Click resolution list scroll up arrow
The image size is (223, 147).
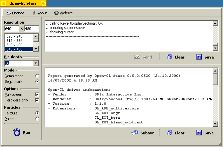point(36,37)
